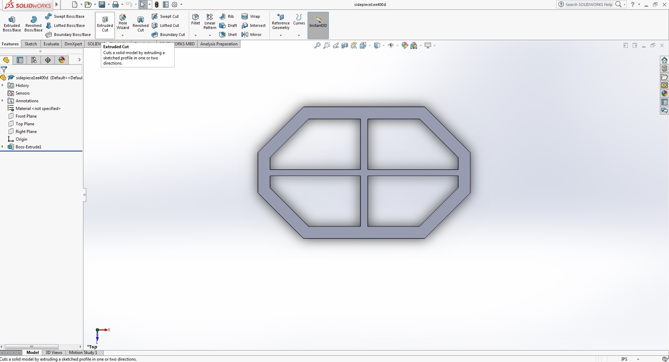Apply the Fillet tool
The width and height of the screenshot is (669, 362).
[x=195, y=20]
